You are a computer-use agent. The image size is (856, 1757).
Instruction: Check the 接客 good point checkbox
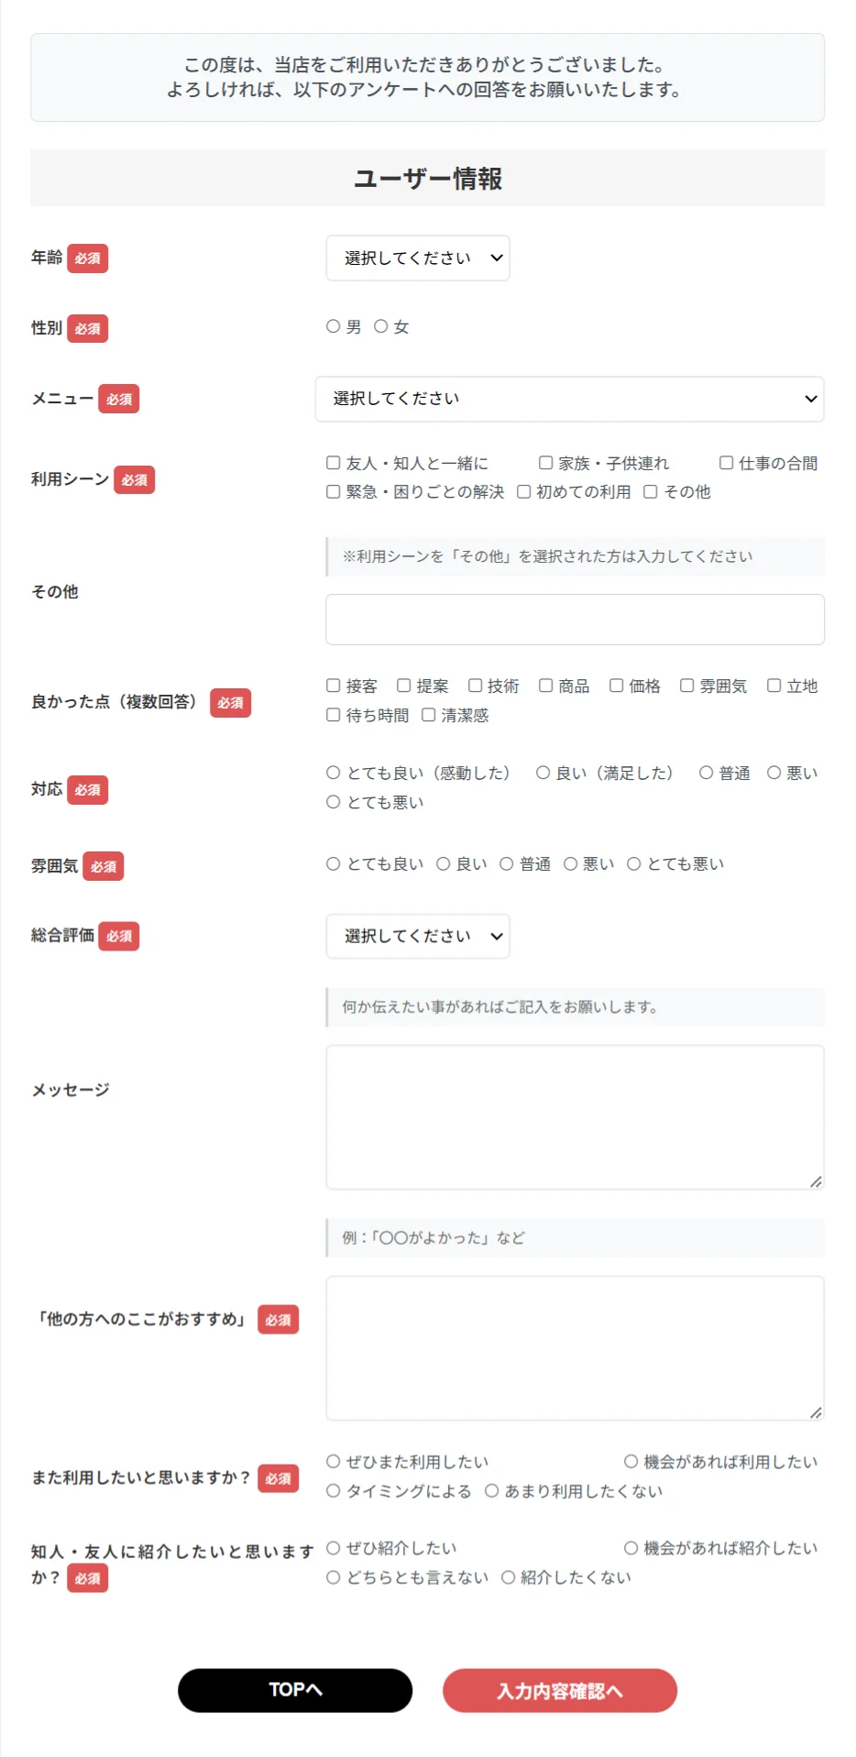(334, 686)
